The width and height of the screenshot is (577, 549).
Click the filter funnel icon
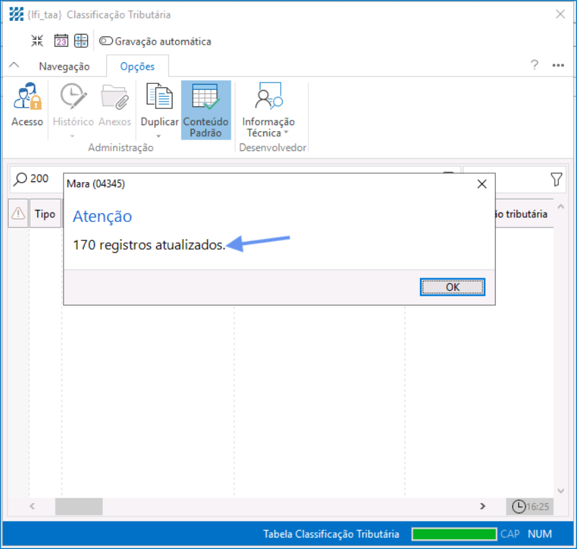pos(556,179)
